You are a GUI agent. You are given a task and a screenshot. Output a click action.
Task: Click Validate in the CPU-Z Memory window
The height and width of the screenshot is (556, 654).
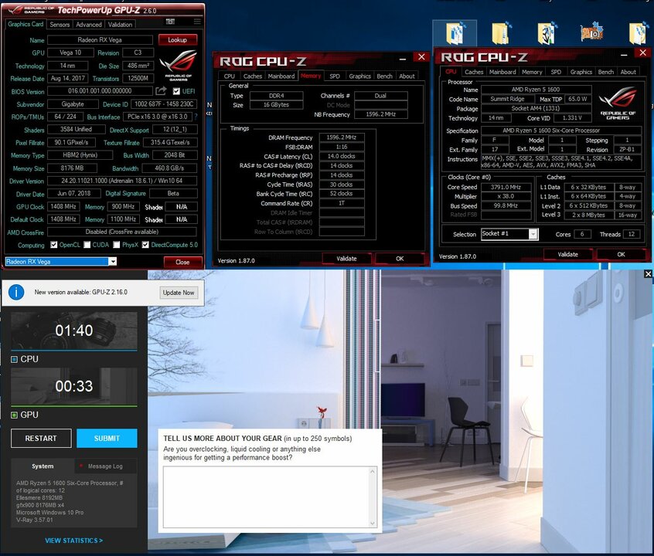pos(346,259)
